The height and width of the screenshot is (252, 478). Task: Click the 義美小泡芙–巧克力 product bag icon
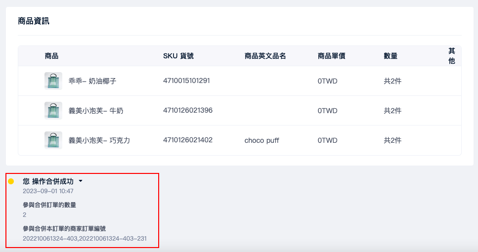coord(53,140)
